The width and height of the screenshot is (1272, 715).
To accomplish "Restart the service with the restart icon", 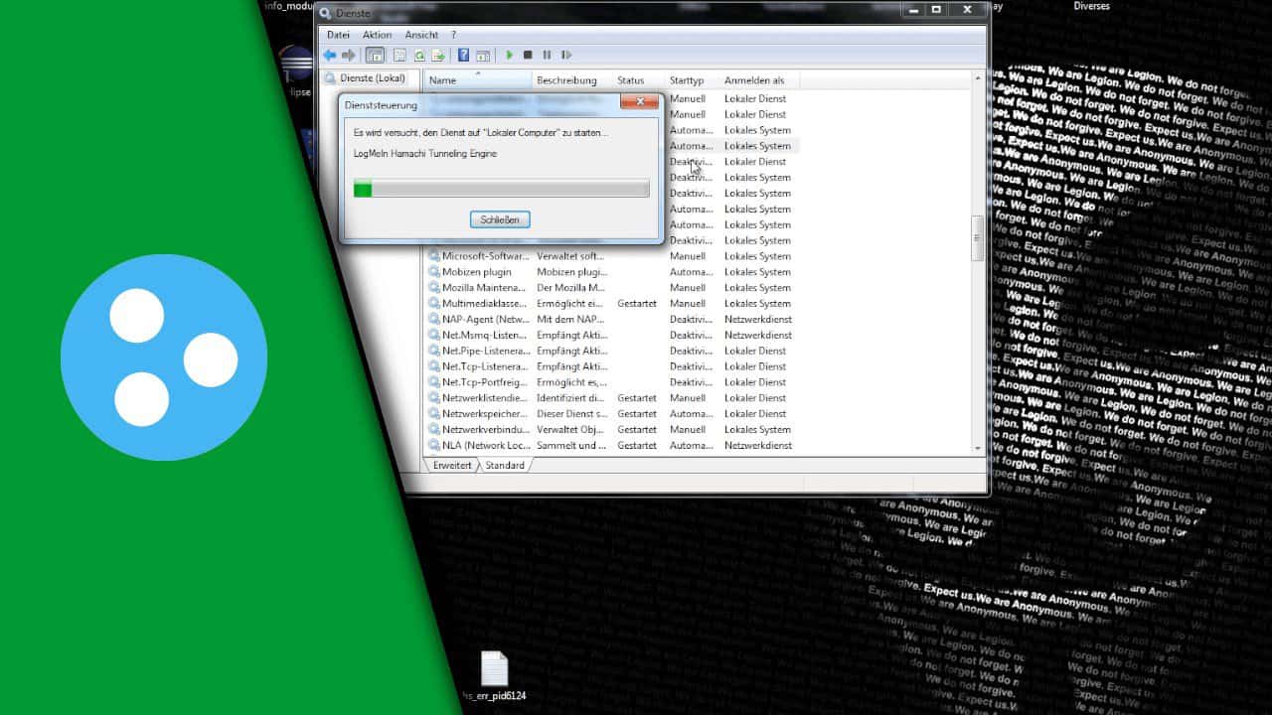I will pyautogui.click(x=566, y=56).
